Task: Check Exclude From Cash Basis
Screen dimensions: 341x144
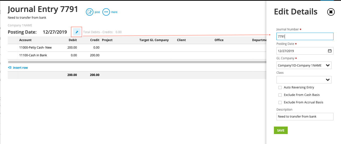Action: [280, 95]
